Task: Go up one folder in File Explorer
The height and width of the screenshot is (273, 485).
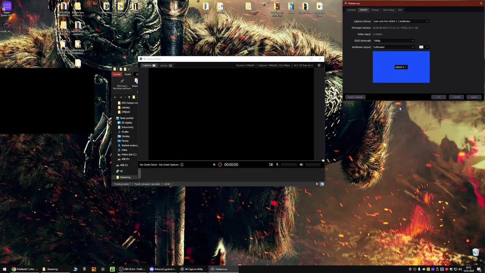Action: 129,97
